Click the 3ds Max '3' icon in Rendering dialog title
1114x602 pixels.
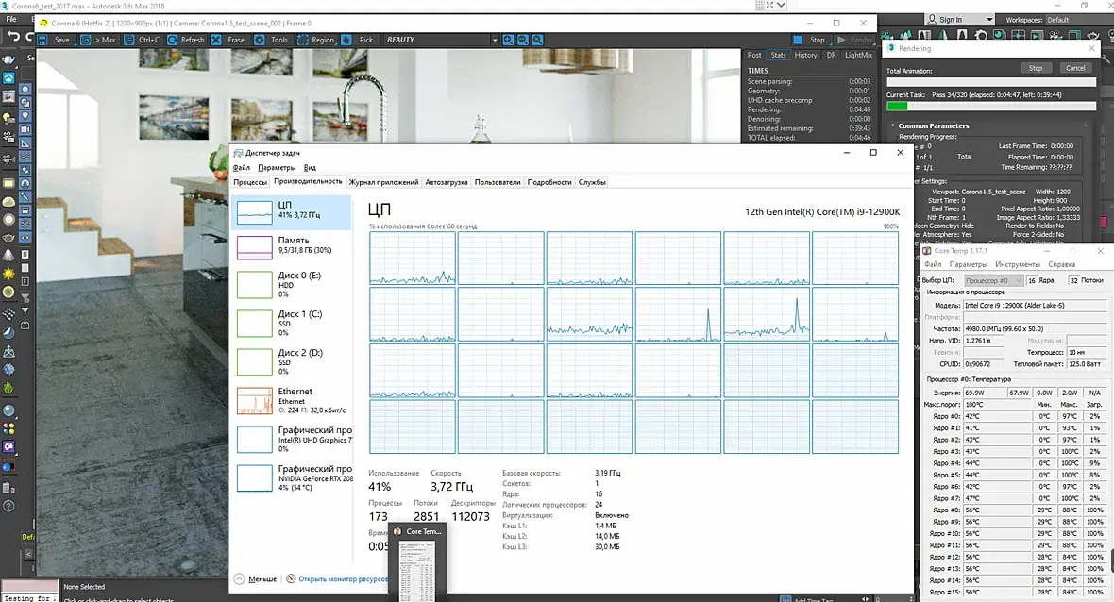[x=891, y=48]
